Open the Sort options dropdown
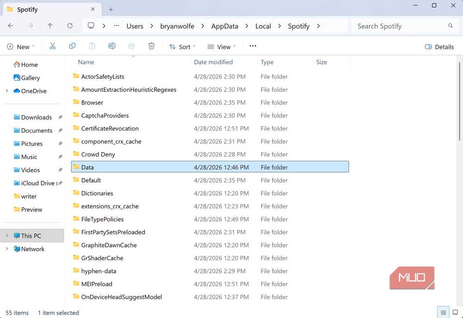Screen dimensions: 463x318 [x=182, y=47]
